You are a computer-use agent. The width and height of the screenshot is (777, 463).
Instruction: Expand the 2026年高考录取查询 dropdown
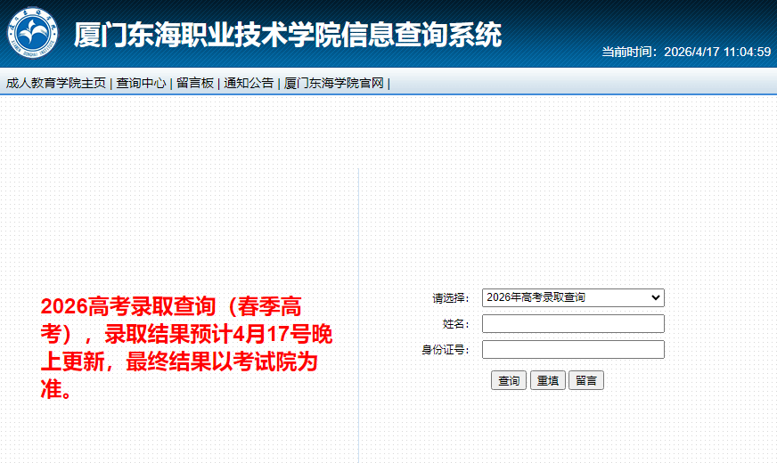tap(573, 297)
